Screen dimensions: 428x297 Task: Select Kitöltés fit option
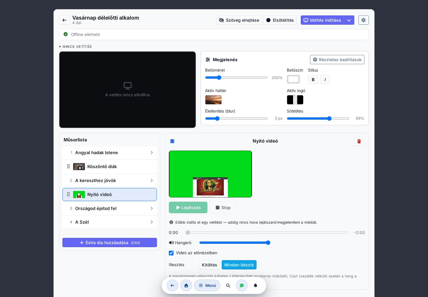coord(210,265)
